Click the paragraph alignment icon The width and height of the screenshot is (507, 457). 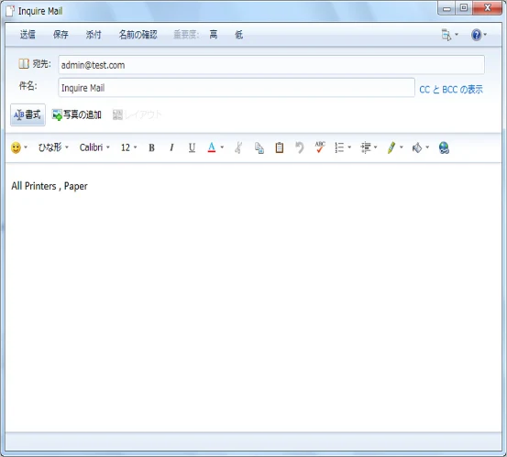(x=366, y=147)
